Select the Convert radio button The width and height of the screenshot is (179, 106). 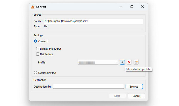click(36, 41)
